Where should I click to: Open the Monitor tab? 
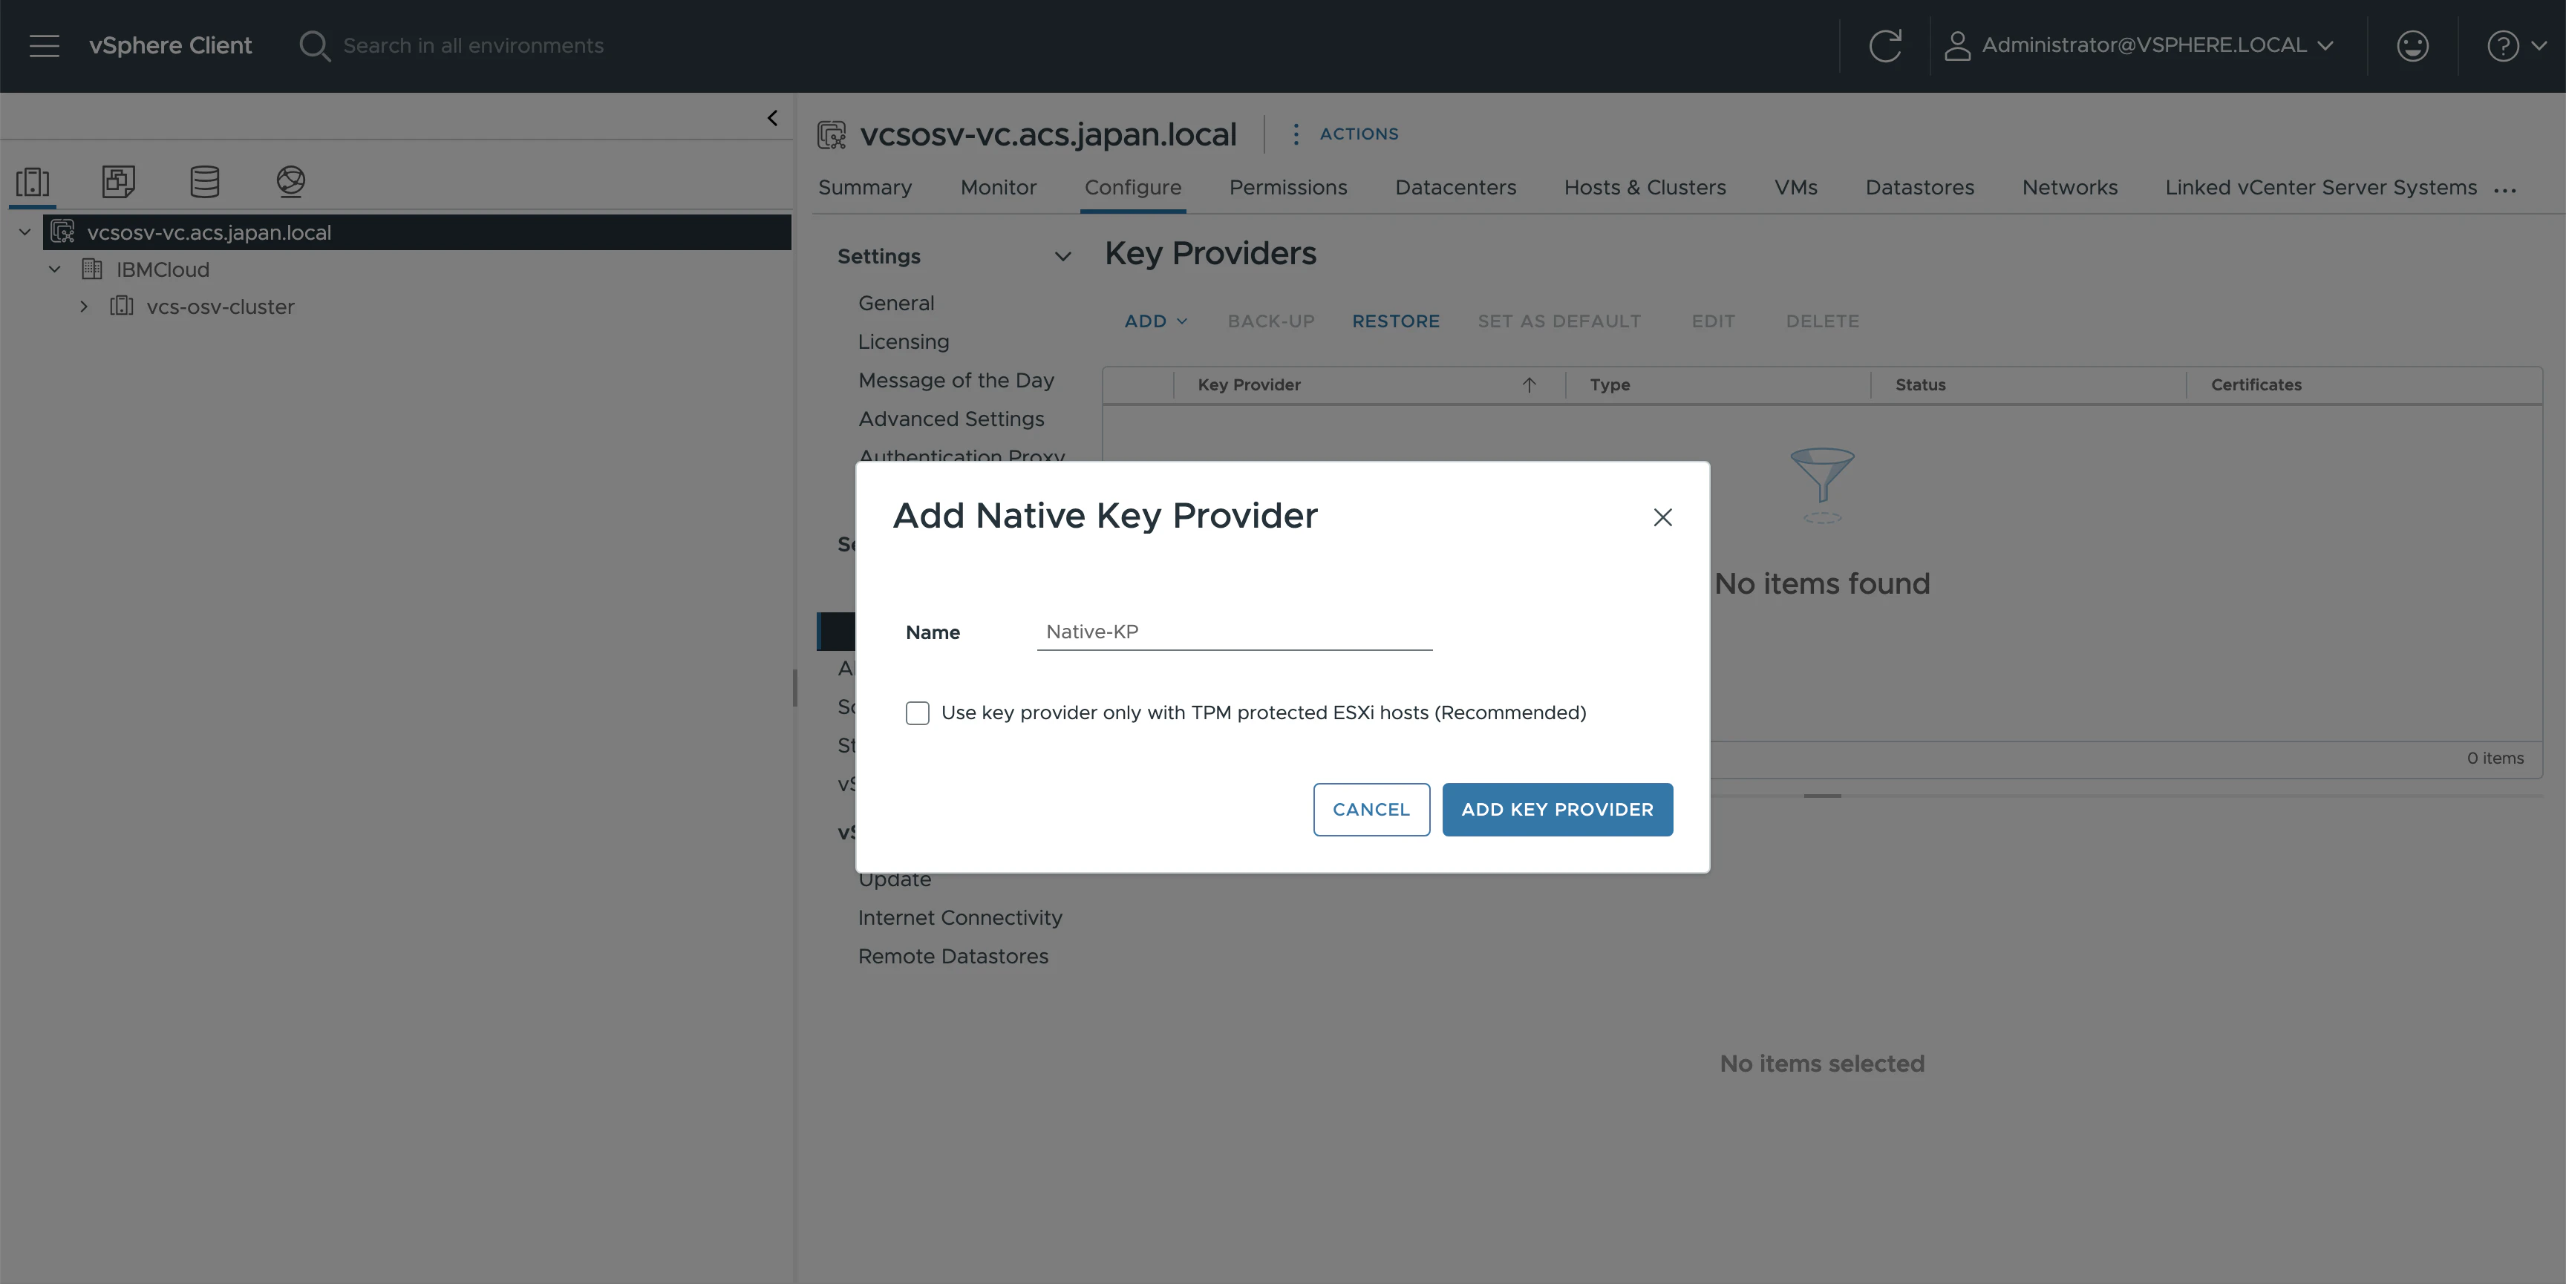[x=998, y=187]
